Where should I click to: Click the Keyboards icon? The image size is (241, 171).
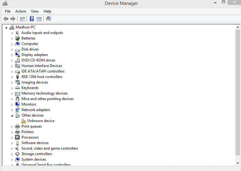(17, 88)
